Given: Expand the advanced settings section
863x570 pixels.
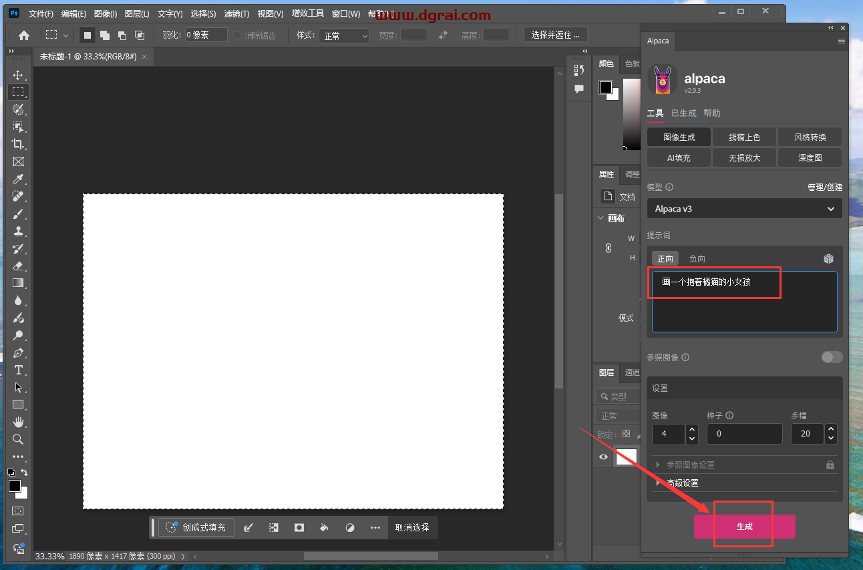Looking at the screenshot, I should tap(681, 483).
